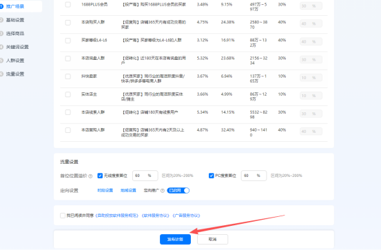Go to 推广场景 step in sidebar
381x250 pixels.
(15, 6)
